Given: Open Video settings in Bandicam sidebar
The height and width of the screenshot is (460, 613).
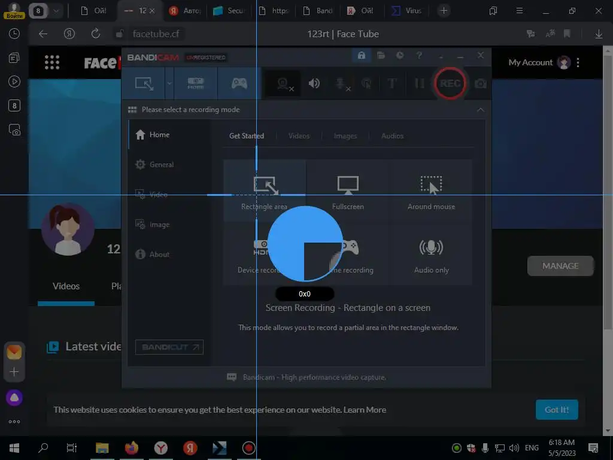Looking at the screenshot, I should point(151,195).
